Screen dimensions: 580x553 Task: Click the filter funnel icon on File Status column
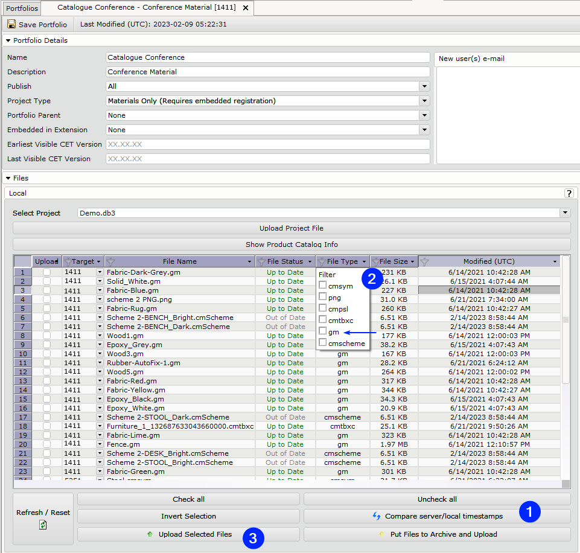click(261, 261)
